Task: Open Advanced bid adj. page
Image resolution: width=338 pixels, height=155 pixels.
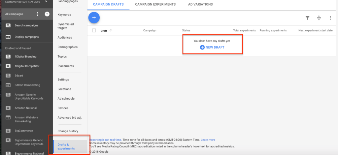Action: point(70,117)
